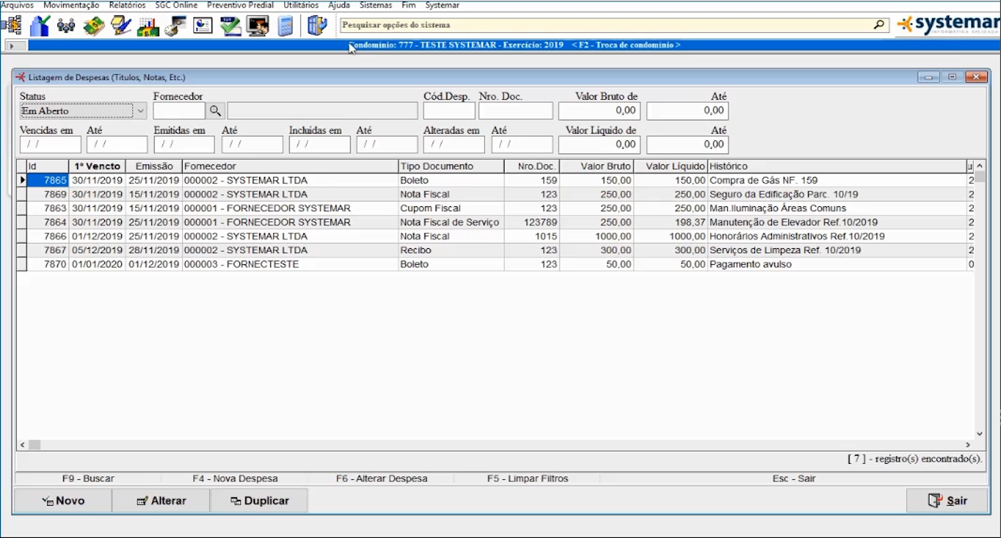Expand the side panel arrow on the blue bar
The width and height of the screenshot is (1001, 538).
tap(11, 46)
